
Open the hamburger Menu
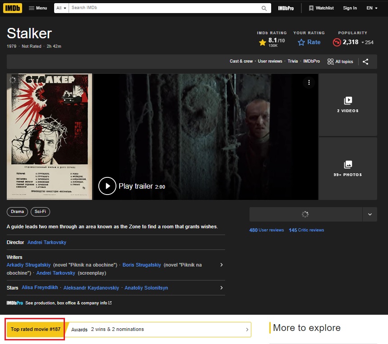(38, 8)
